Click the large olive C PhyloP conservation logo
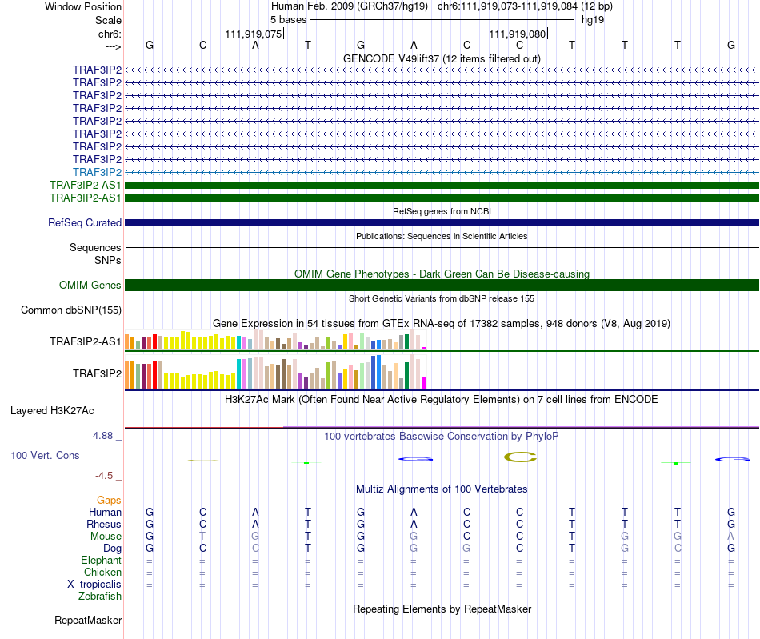The height and width of the screenshot is (639, 760). click(x=520, y=457)
